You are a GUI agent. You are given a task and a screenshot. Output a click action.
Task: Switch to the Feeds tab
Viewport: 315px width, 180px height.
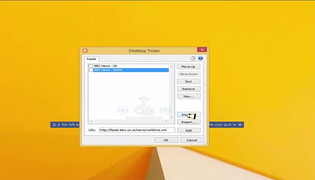point(91,59)
